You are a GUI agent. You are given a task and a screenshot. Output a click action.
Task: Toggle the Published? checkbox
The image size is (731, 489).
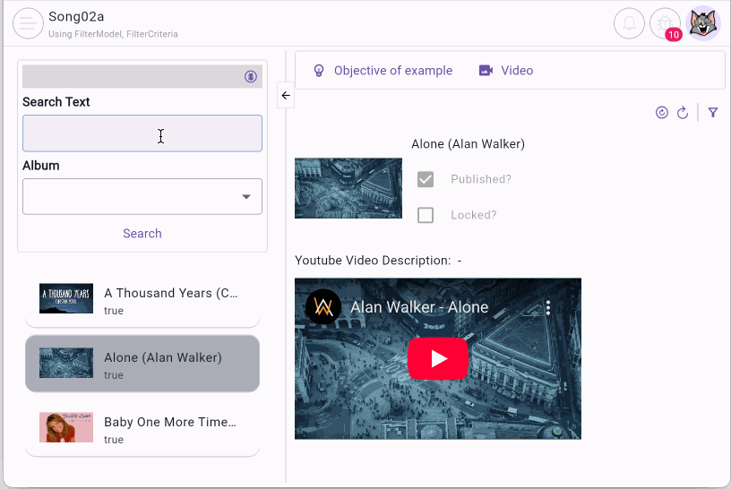(426, 179)
